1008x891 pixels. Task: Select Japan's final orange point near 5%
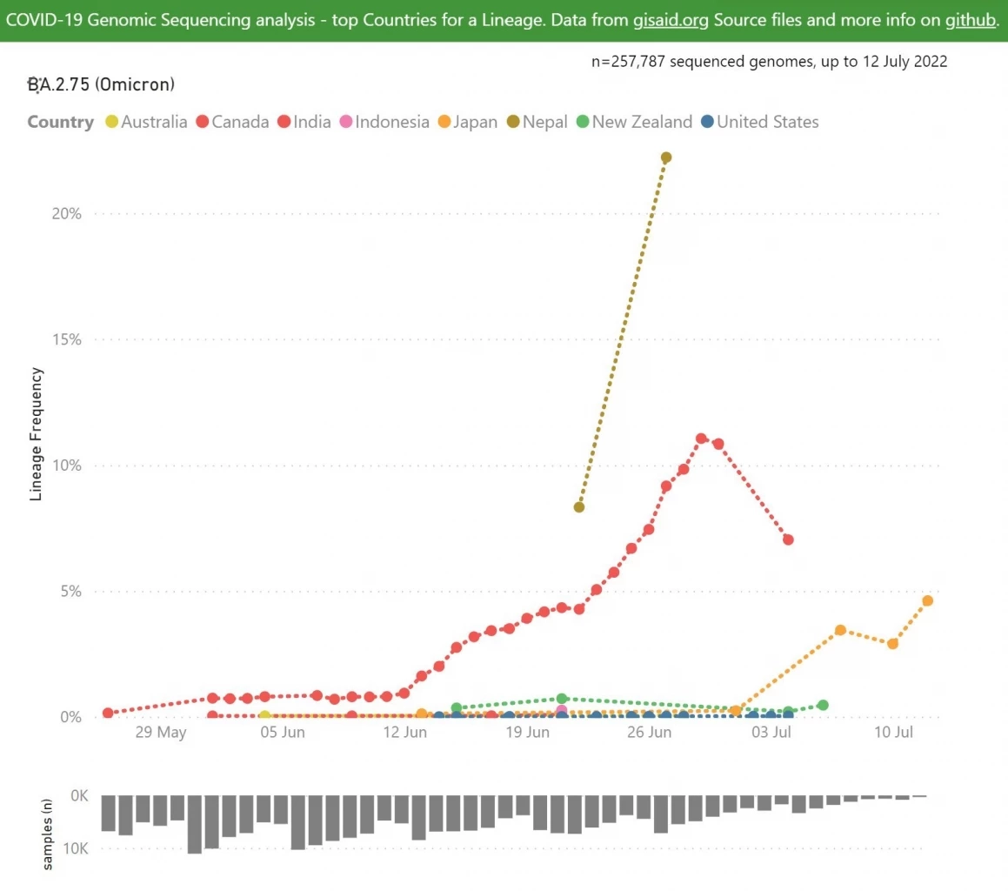coord(927,600)
